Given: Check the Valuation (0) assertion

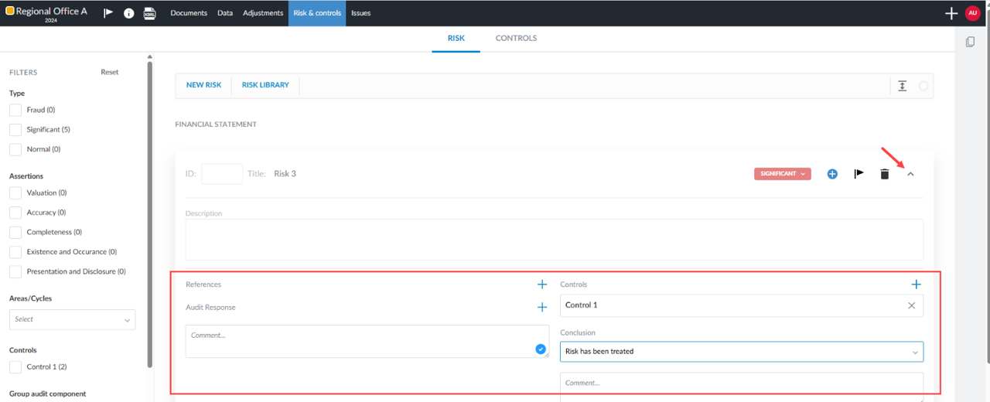Looking at the screenshot, I should point(15,192).
